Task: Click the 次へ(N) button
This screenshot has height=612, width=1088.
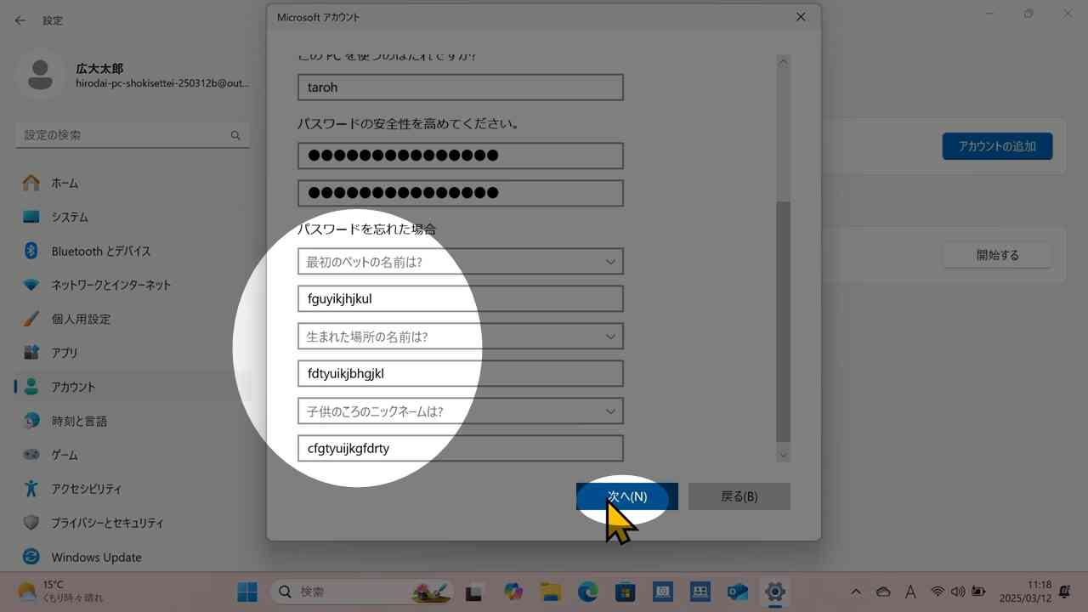Action: 627,496
